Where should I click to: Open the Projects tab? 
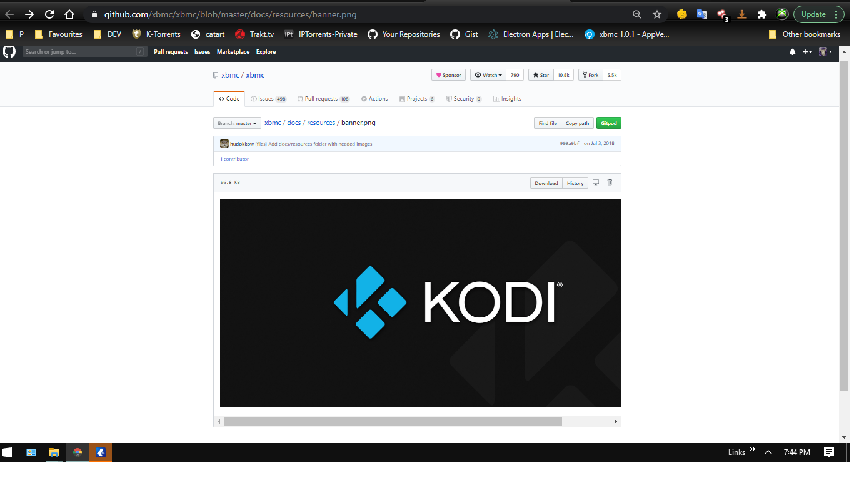pos(416,99)
